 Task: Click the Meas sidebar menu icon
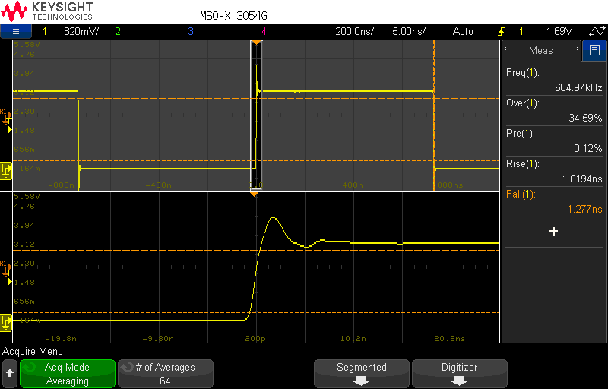click(x=594, y=50)
